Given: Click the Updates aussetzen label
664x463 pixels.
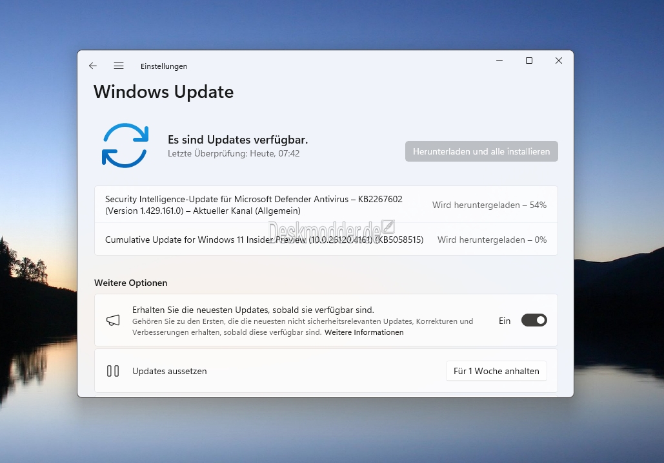Looking at the screenshot, I should click(169, 371).
